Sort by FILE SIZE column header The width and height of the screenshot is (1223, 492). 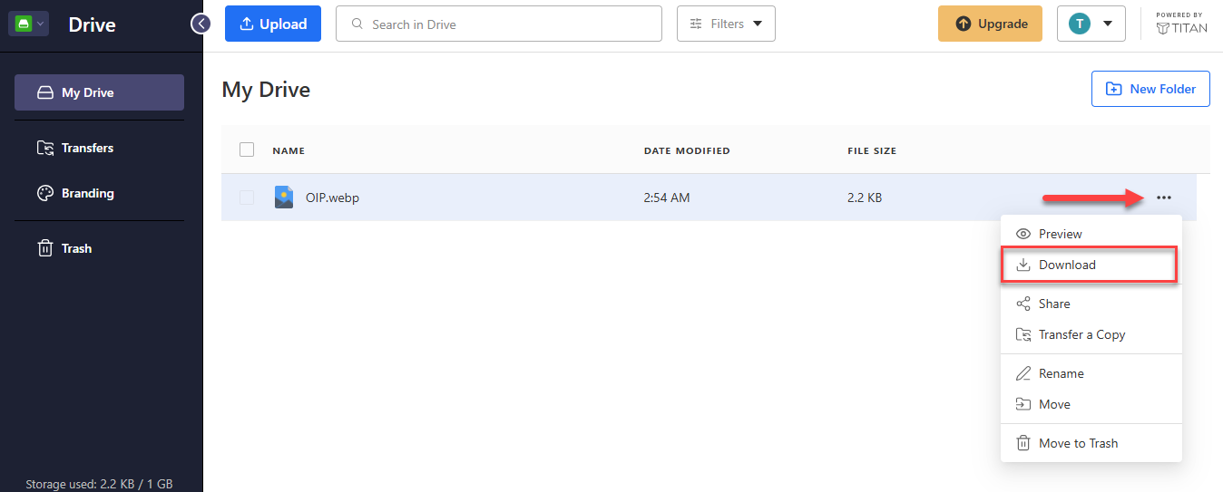point(872,150)
